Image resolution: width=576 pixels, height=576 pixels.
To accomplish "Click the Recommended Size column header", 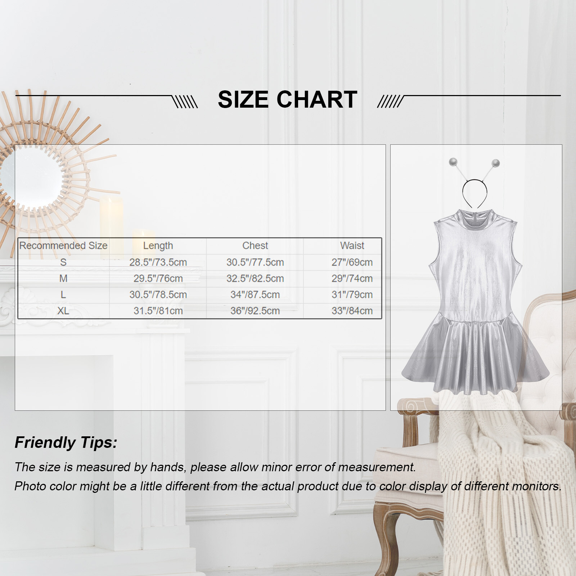I will pos(63,246).
